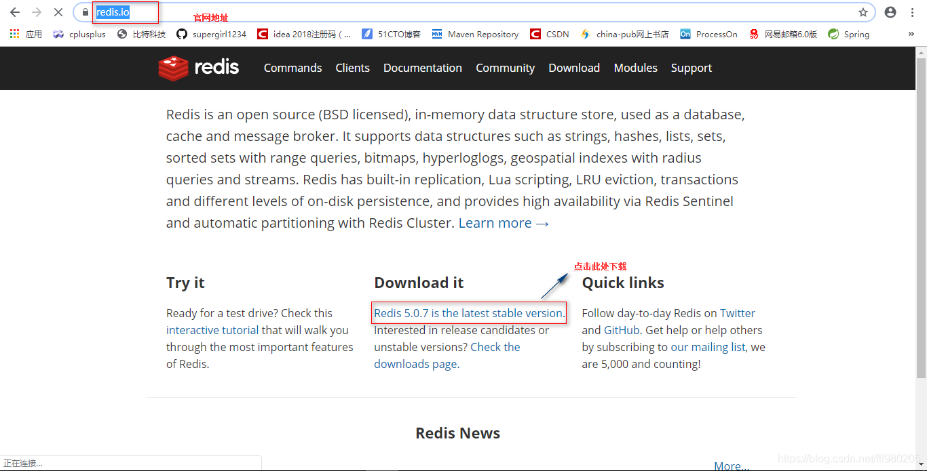Open the interactive tutorial link
Screen dimensions: 927x471
coord(212,330)
